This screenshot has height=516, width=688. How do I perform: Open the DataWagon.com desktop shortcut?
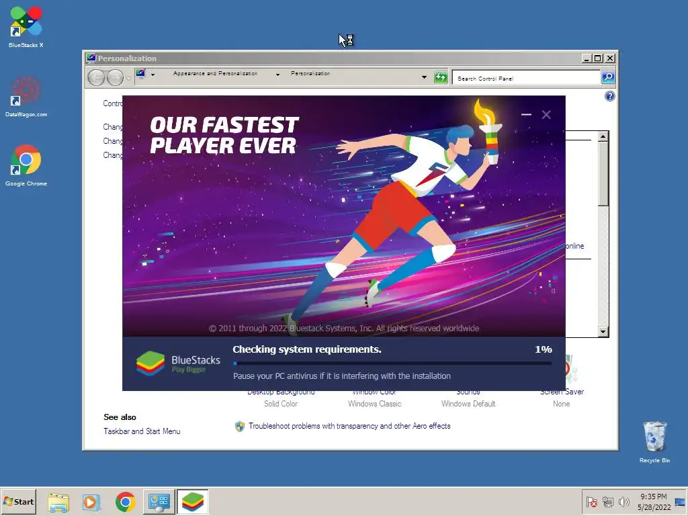(26, 97)
